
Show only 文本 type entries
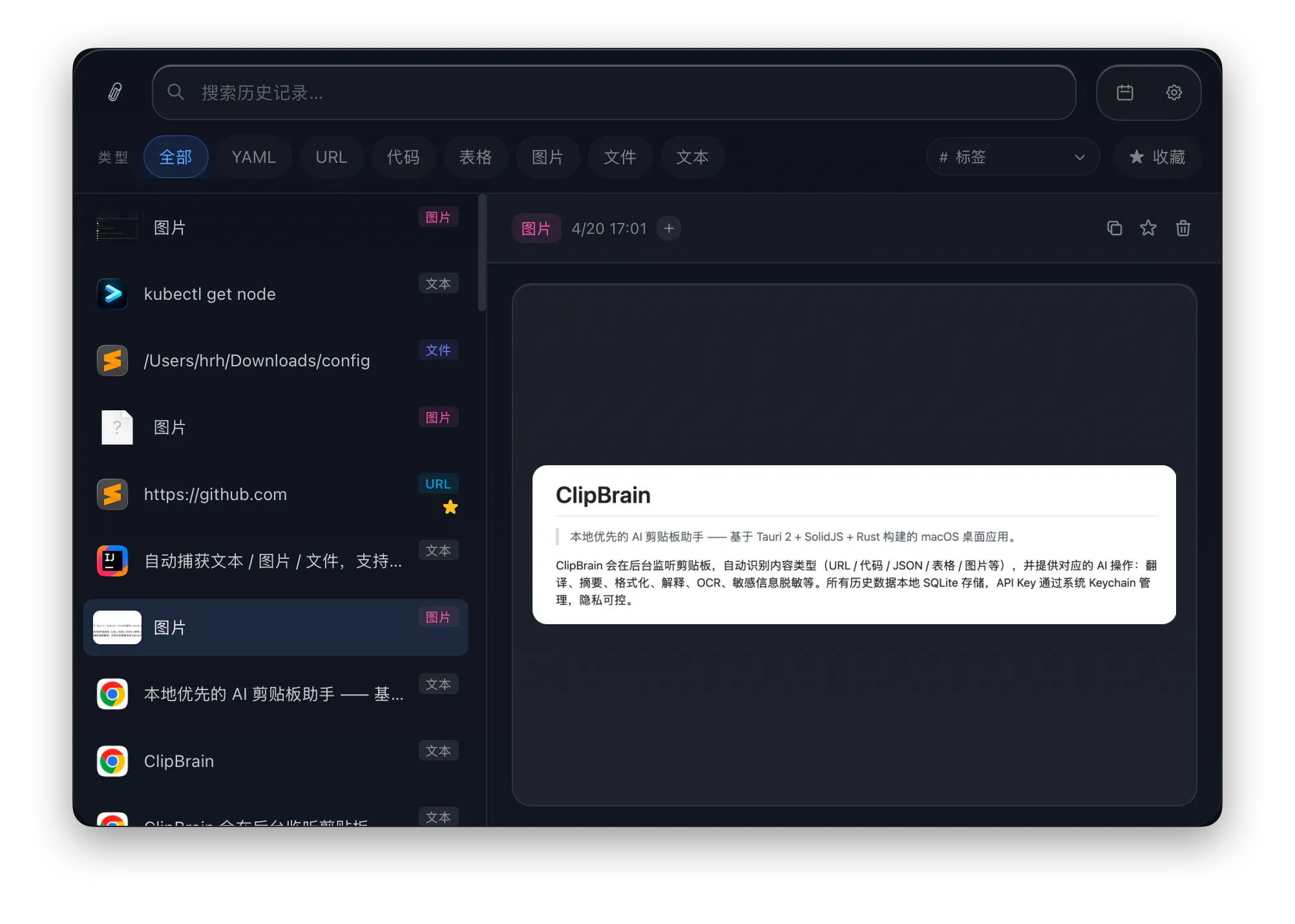coord(693,157)
